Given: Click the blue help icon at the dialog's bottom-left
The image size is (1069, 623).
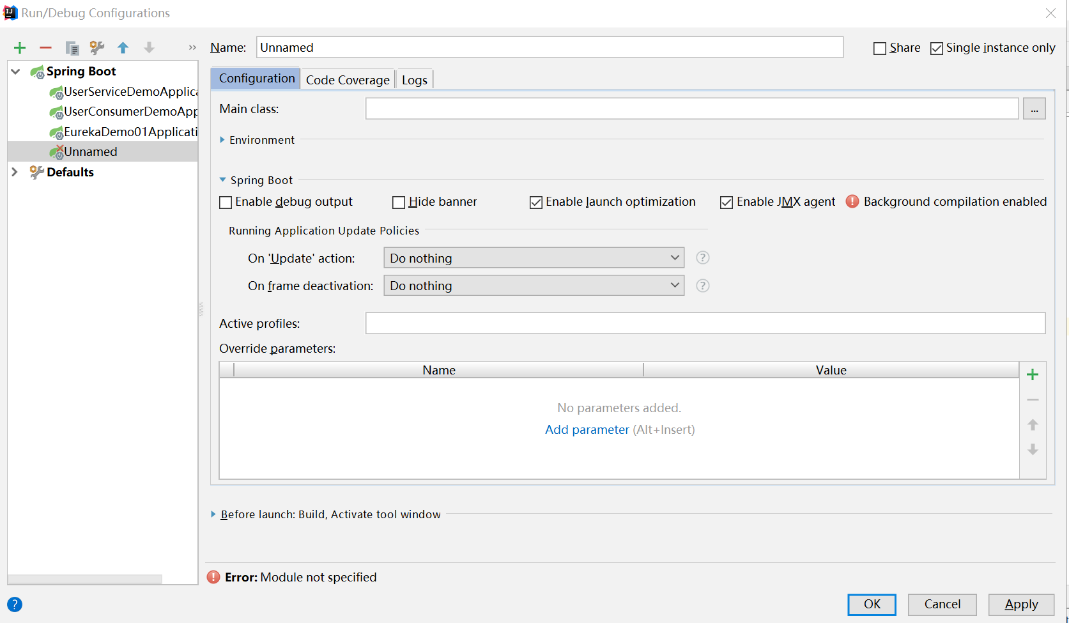Looking at the screenshot, I should coord(15,604).
